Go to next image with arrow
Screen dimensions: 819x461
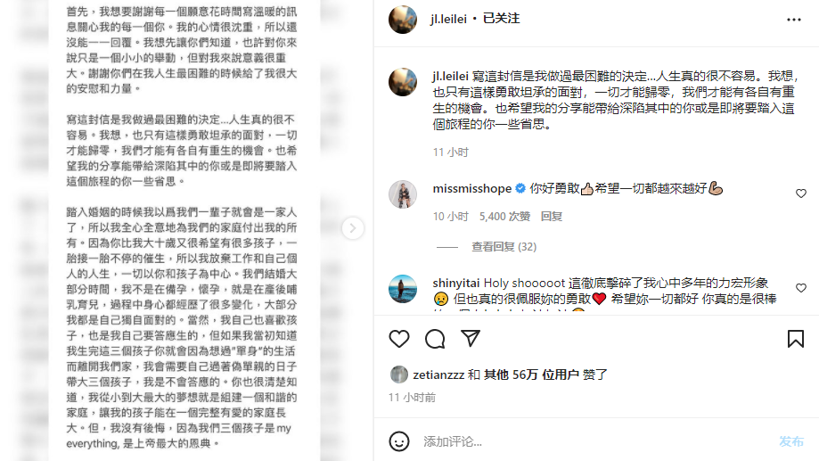pos(353,228)
